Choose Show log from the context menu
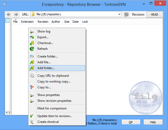 click(57, 31)
